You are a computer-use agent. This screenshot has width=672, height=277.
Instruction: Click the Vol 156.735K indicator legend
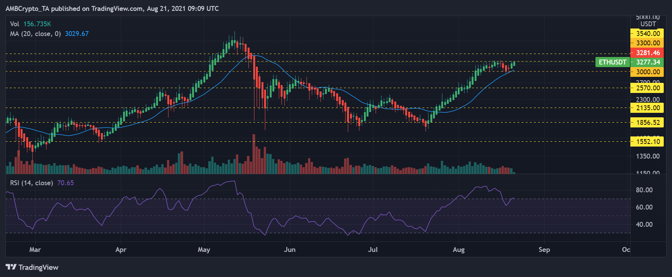point(30,24)
